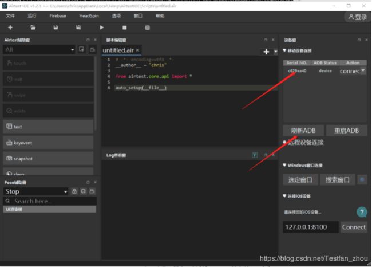Viewport: 372px width, 267px height.
Task: Click the new script plus icon in toolbar
Action: tap(10, 28)
